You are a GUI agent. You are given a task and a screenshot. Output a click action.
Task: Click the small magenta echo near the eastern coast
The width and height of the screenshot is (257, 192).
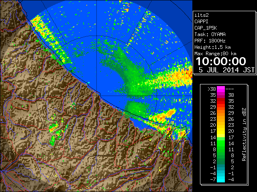tap(168, 129)
